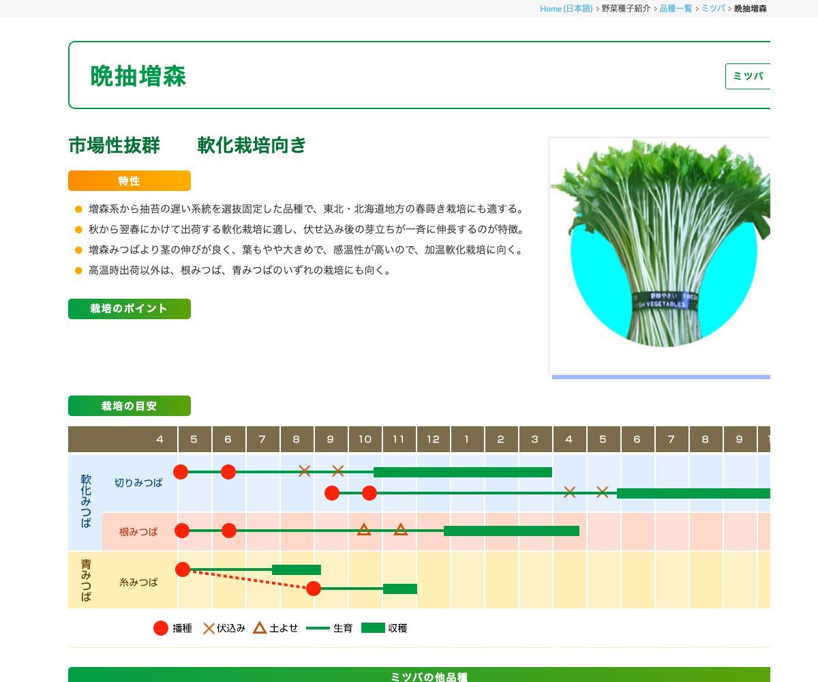818x682 pixels.
Task: Click the red seeding dot in month 4 column
Action: 181,471
